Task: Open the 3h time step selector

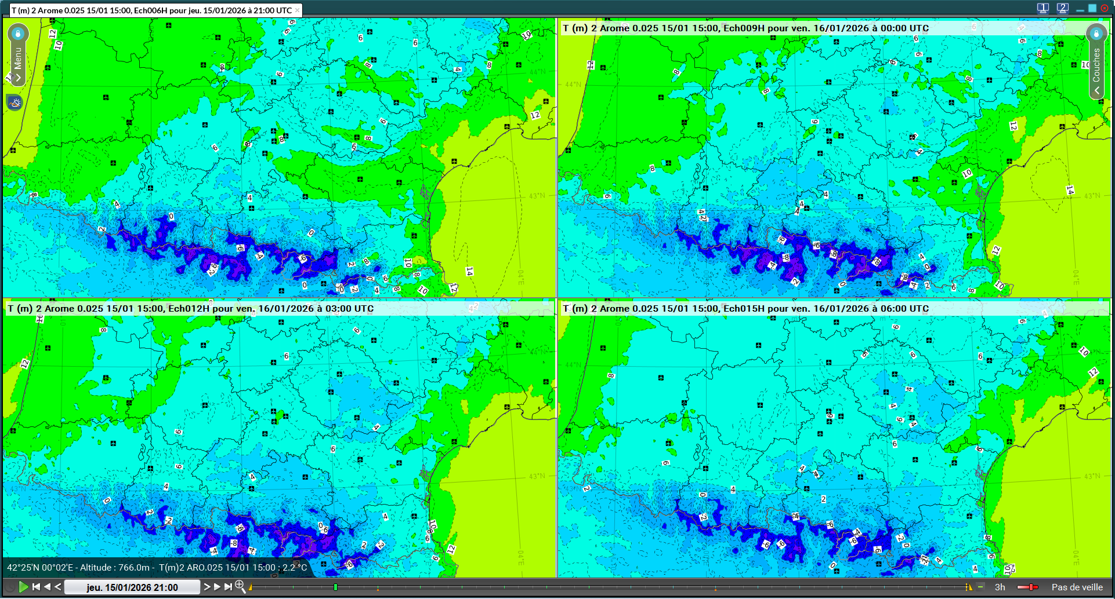Action: 1000,587
